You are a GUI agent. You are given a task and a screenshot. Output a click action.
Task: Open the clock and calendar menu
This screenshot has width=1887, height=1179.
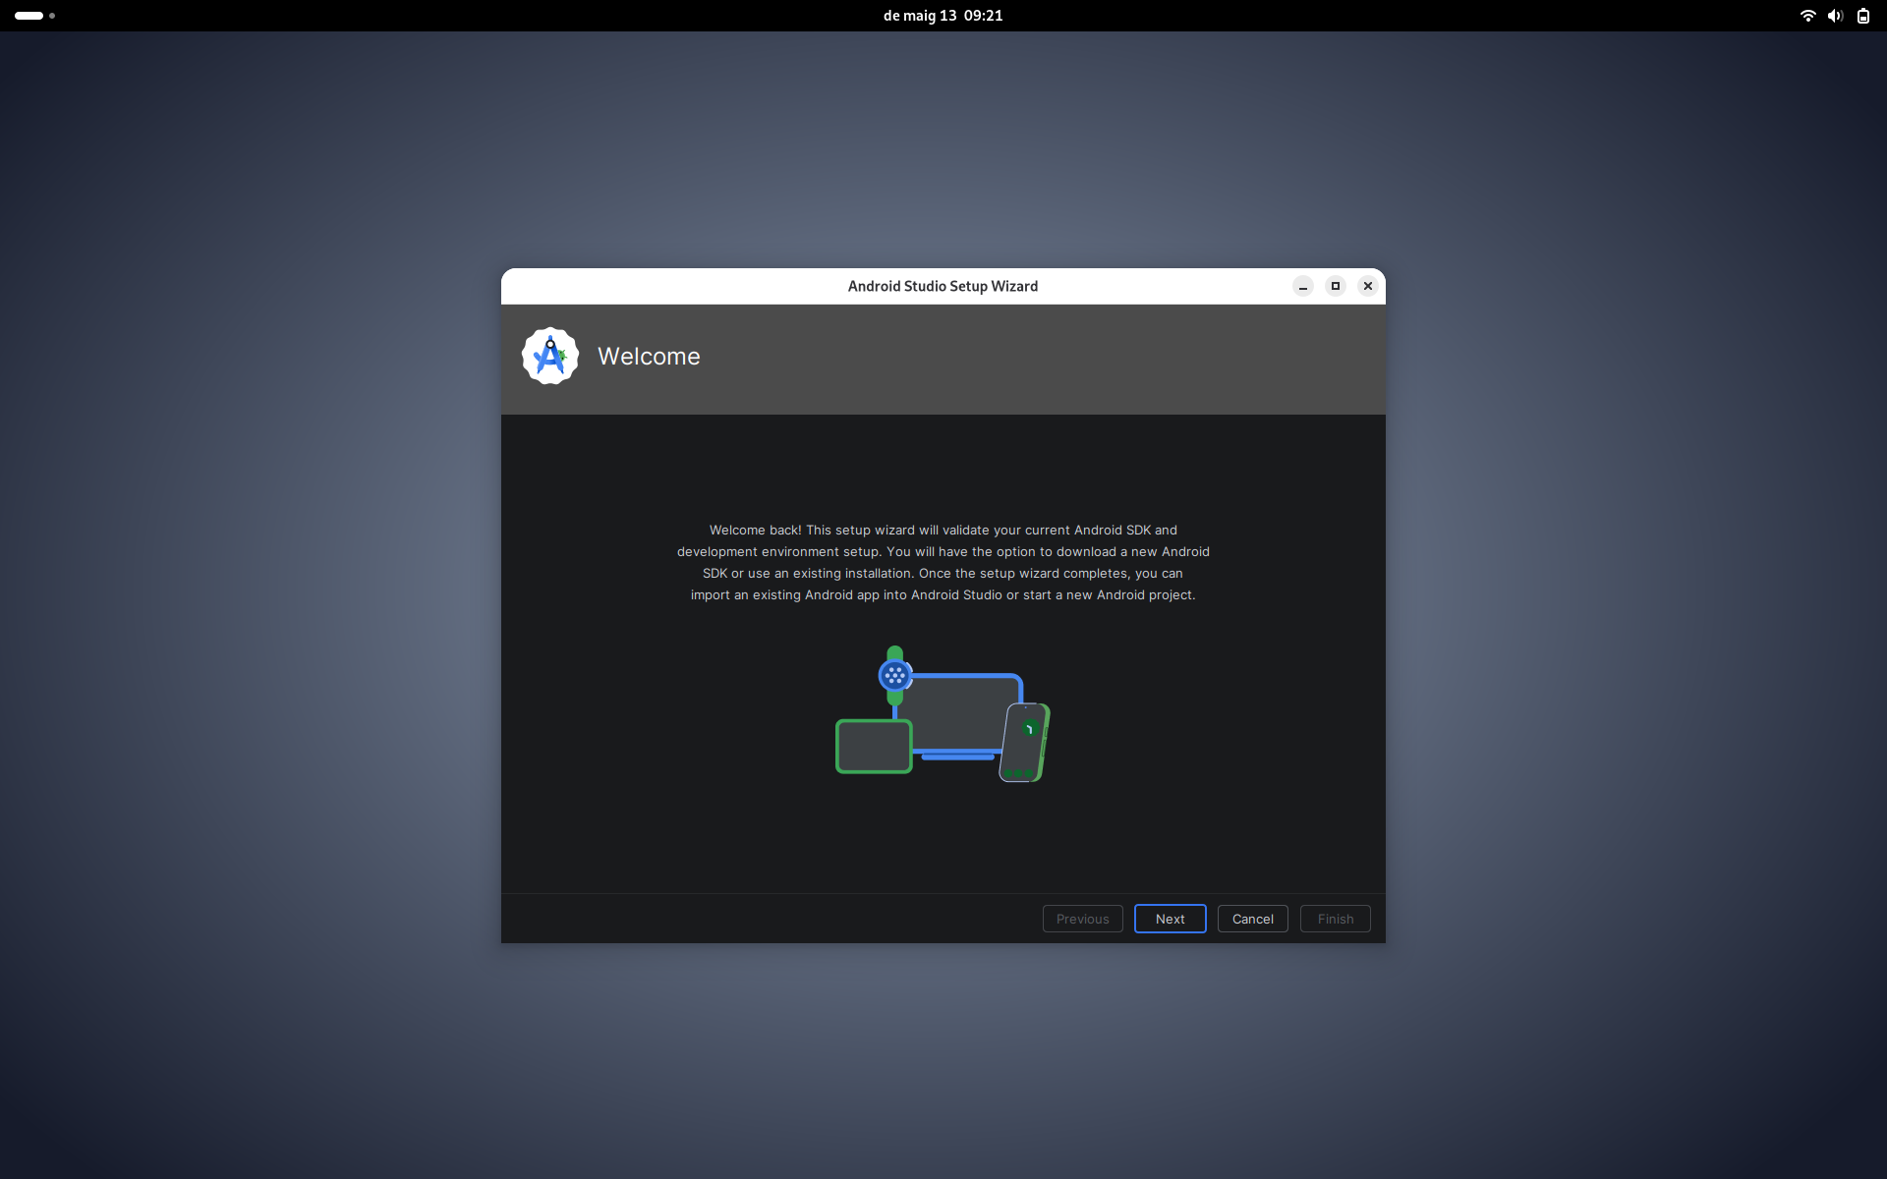(x=943, y=16)
